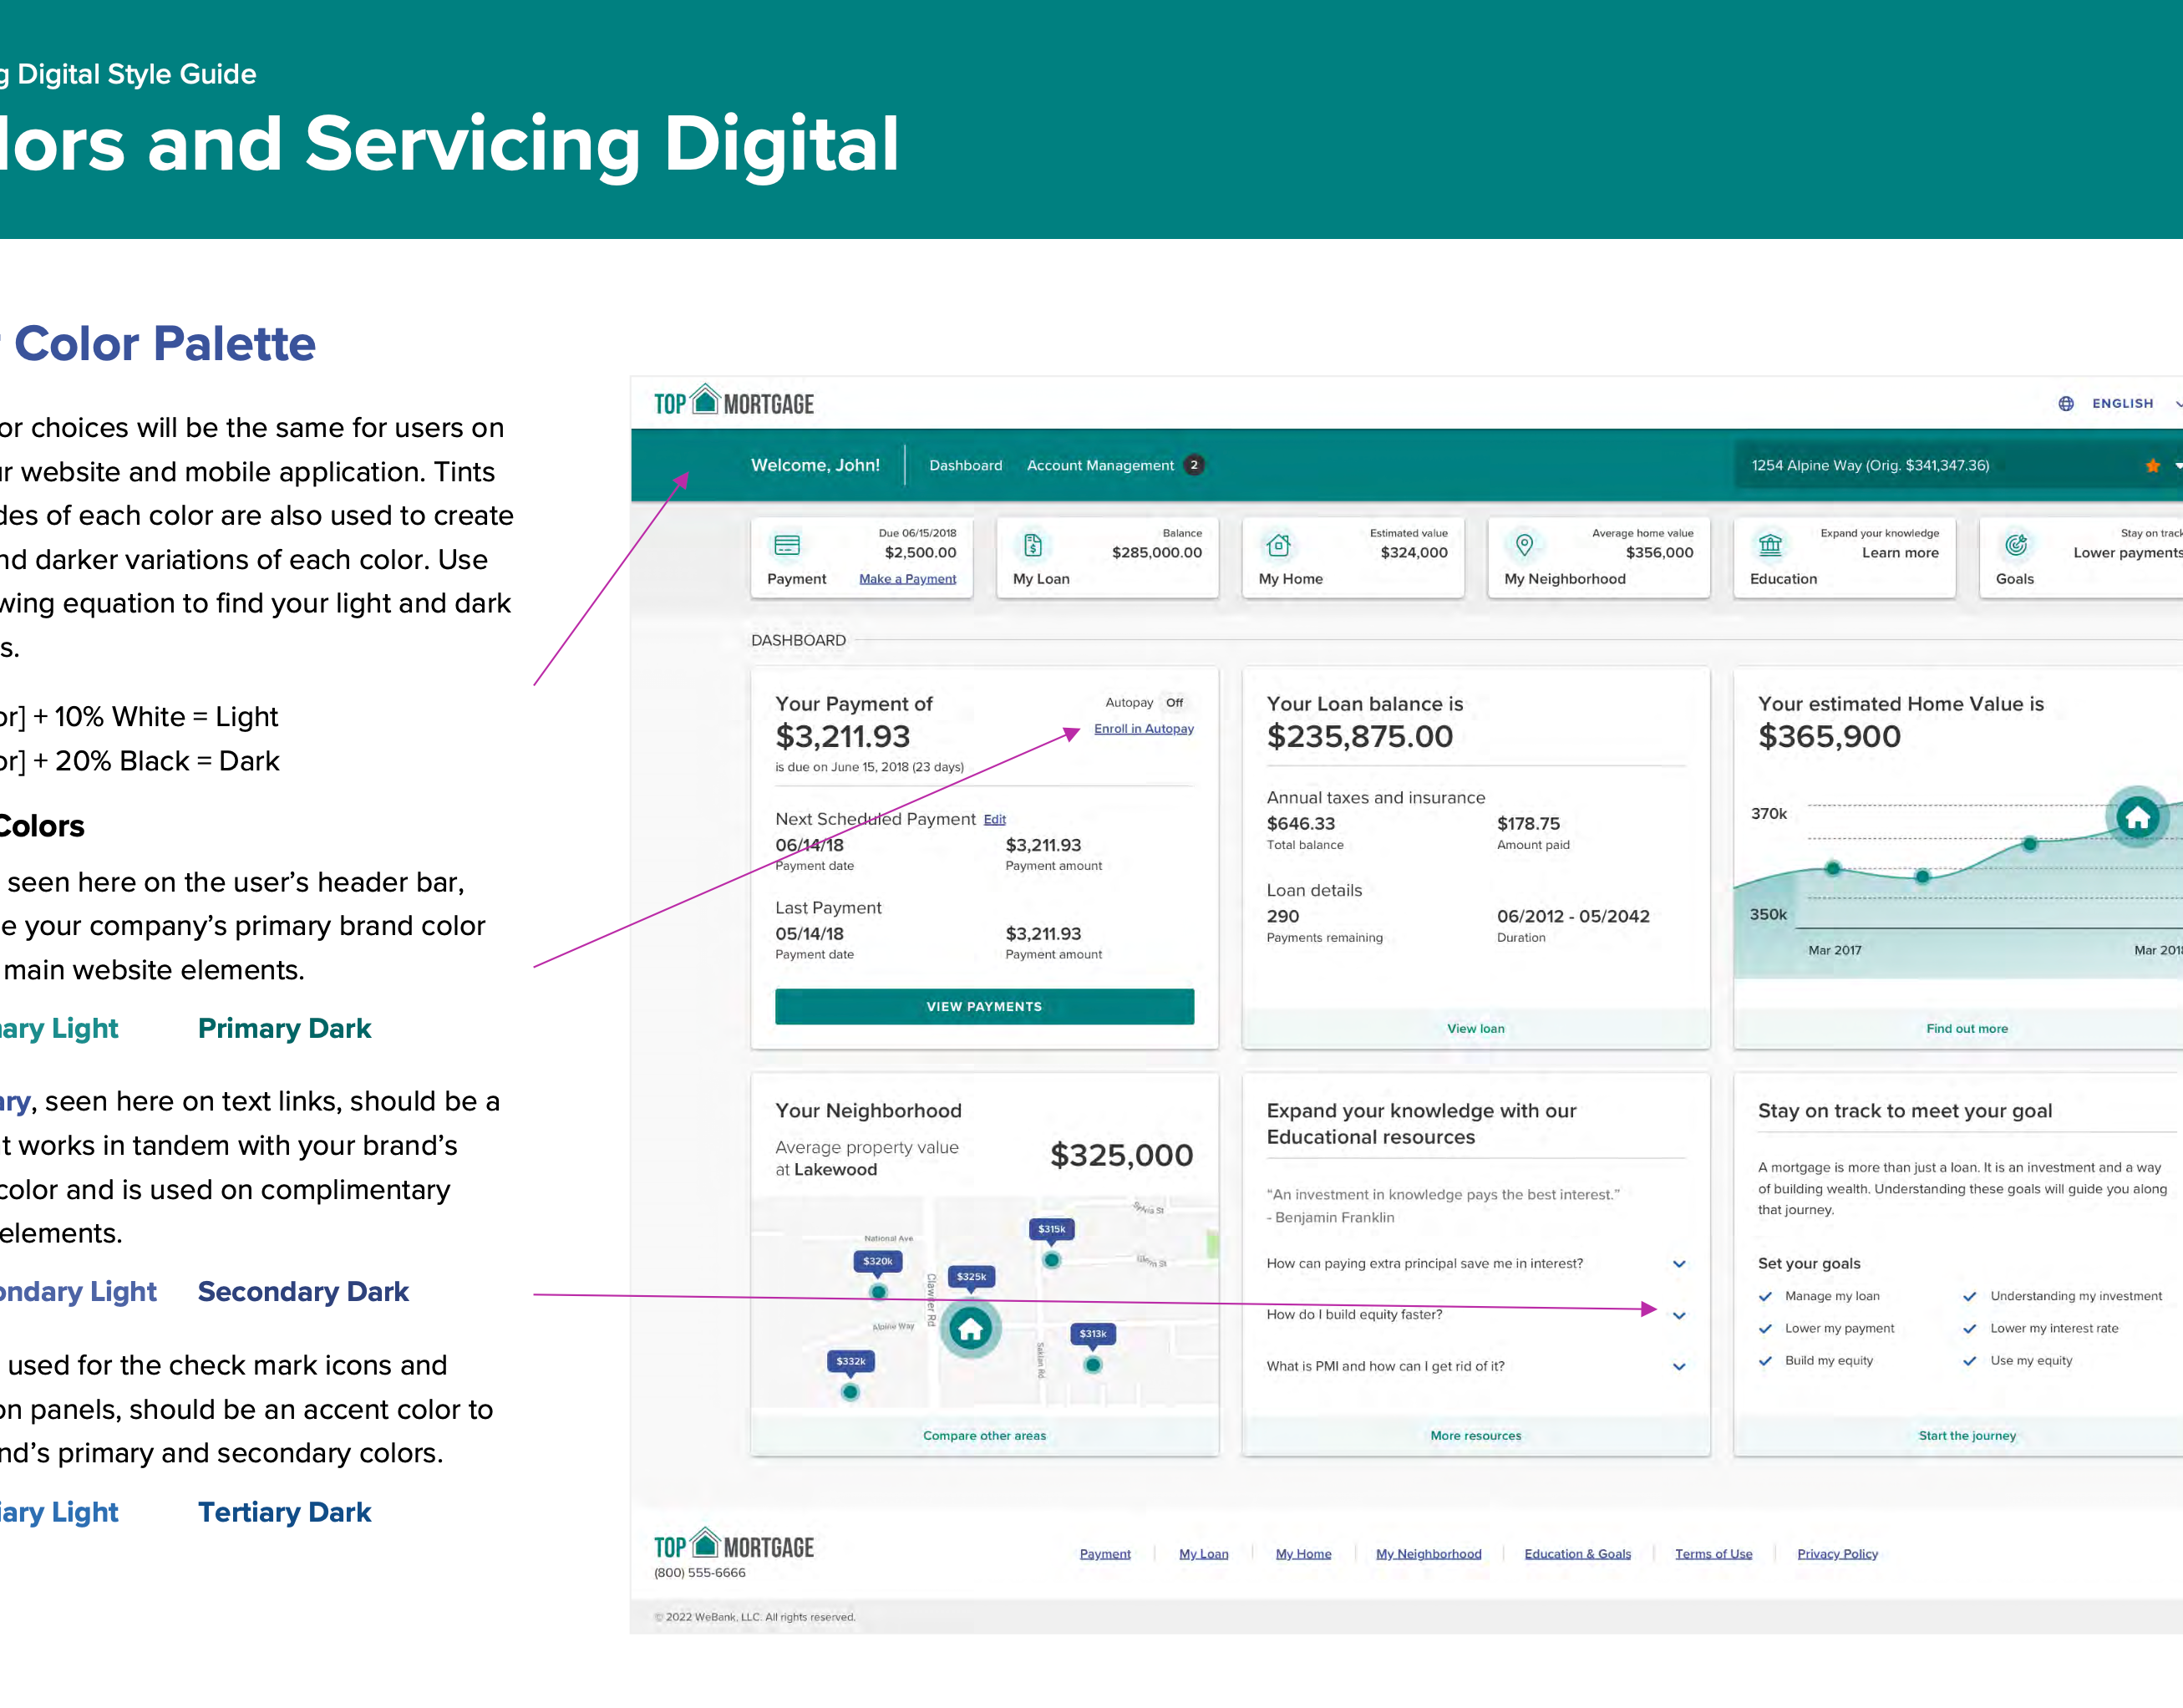Click the Goals target icon

2016,545
